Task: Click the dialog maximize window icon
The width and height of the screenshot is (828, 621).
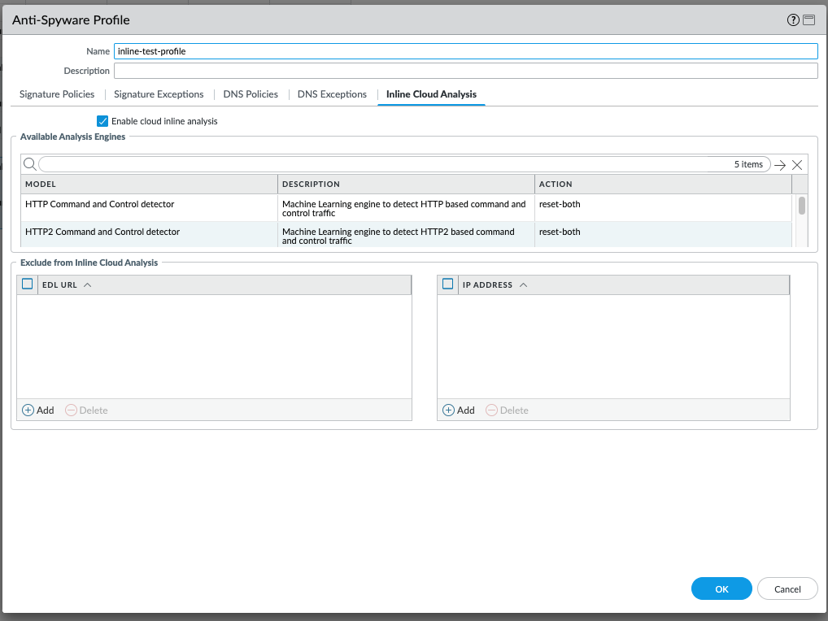Action: (x=808, y=20)
